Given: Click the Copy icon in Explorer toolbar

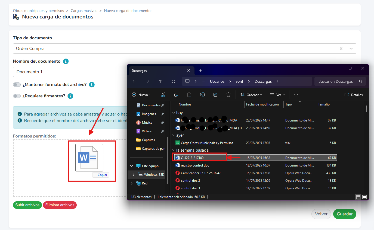Looking at the screenshot, I should tap(176, 95).
